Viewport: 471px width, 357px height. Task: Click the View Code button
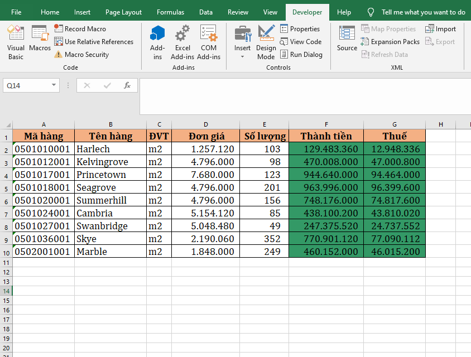tap(300, 42)
